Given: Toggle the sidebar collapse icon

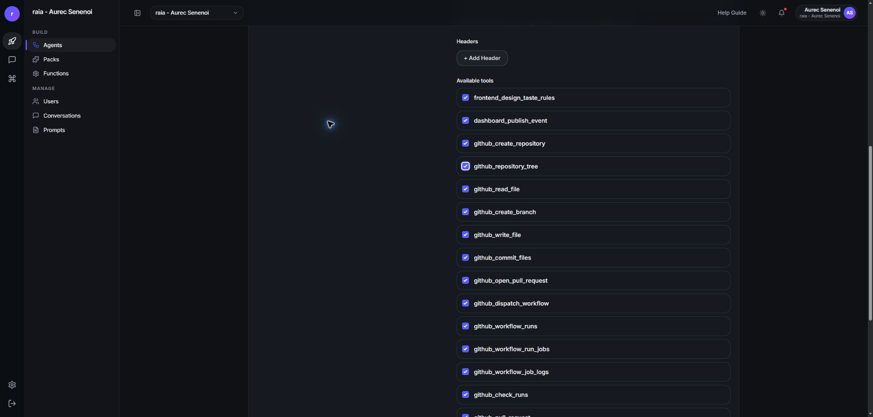Looking at the screenshot, I should pyautogui.click(x=137, y=13).
